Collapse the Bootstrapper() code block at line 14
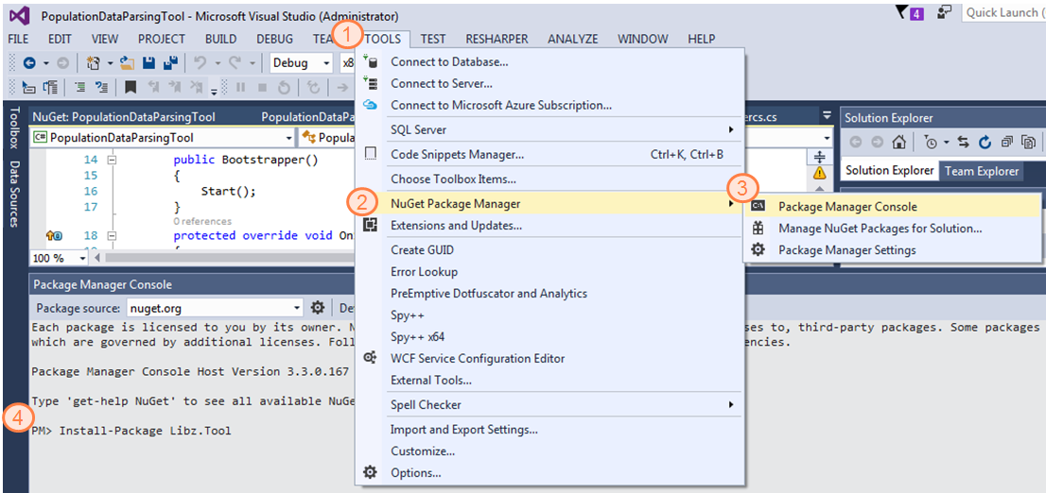 (x=112, y=160)
